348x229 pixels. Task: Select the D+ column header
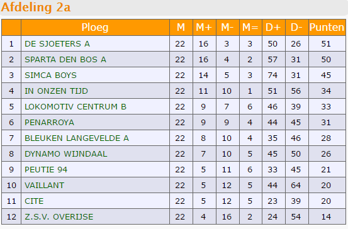(x=273, y=28)
